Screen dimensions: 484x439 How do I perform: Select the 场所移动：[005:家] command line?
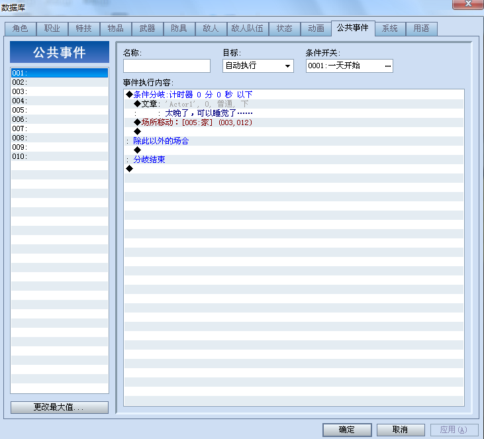[294, 122]
